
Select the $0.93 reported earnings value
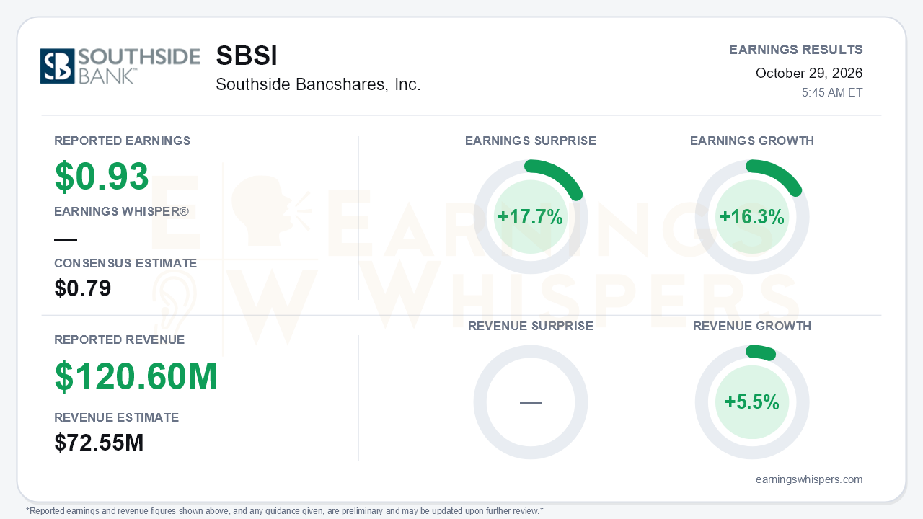102,177
